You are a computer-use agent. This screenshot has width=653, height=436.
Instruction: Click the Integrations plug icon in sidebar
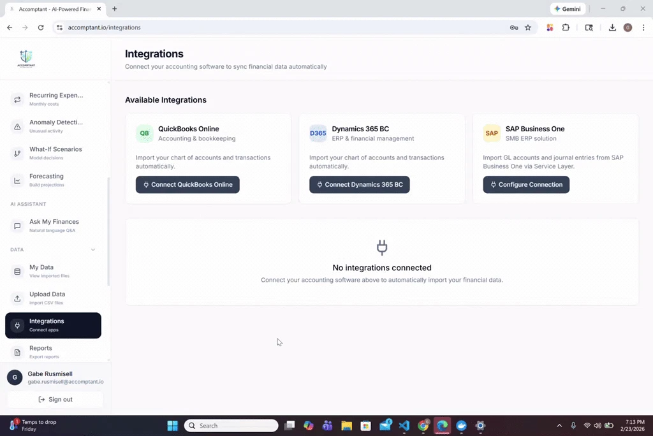coord(17,326)
